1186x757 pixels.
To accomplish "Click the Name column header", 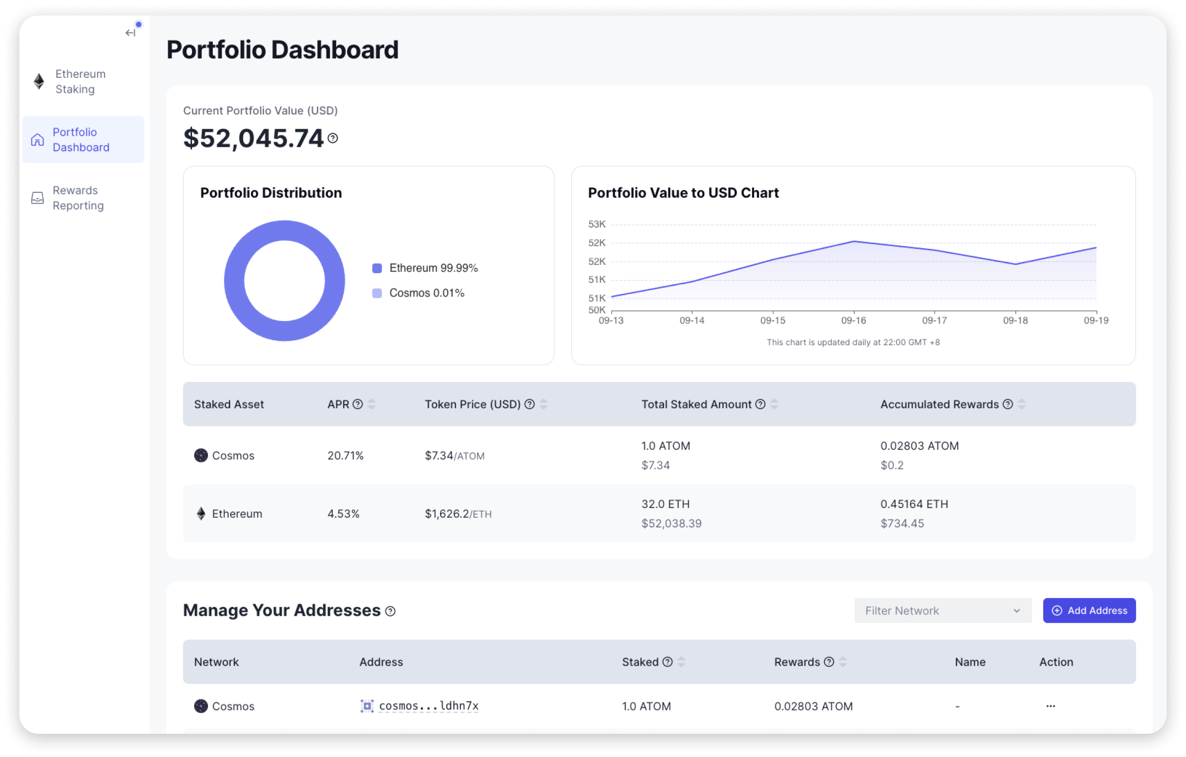I will [x=970, y=662].
